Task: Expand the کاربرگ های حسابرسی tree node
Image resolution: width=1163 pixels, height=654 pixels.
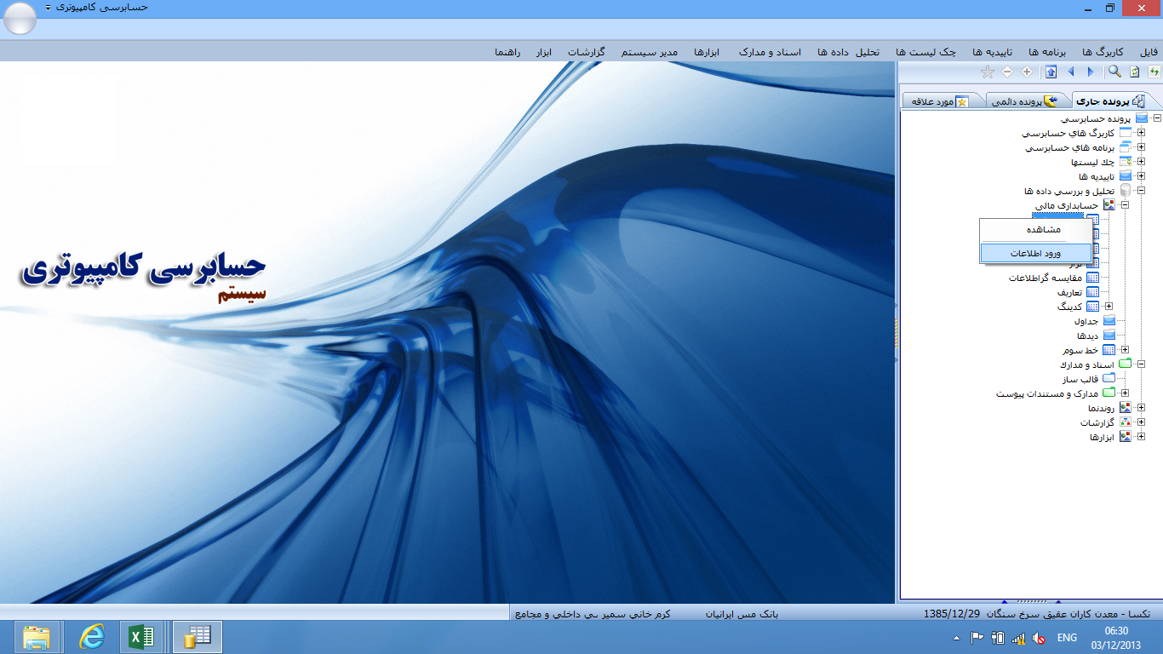Action: 1141,133
